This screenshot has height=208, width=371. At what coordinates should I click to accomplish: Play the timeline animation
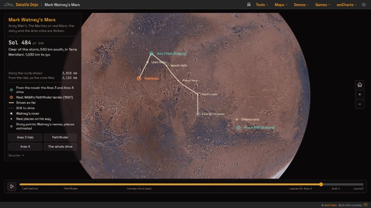pyautogui.click(x=12, y=187)
